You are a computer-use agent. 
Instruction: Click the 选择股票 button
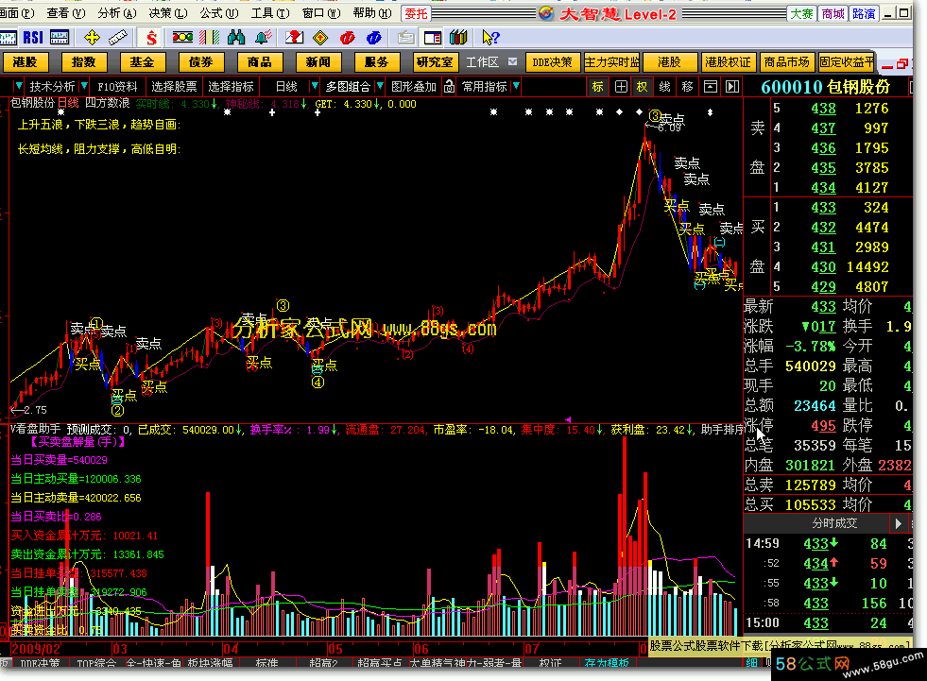click(174, 87)
